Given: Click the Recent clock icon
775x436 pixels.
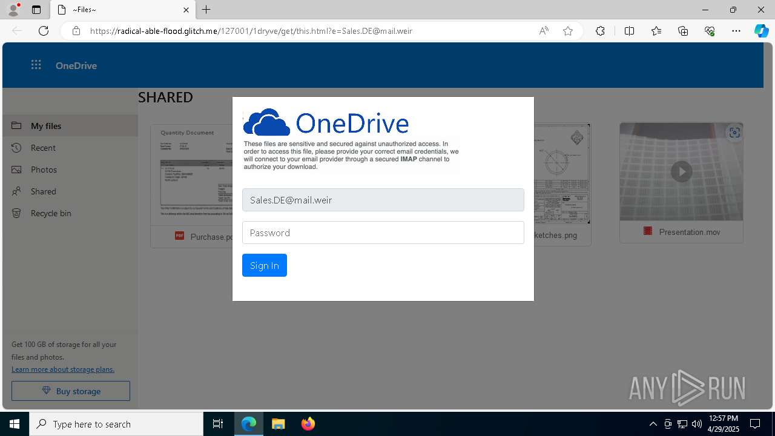Looking at the screenshot, I should pos(17,148).
